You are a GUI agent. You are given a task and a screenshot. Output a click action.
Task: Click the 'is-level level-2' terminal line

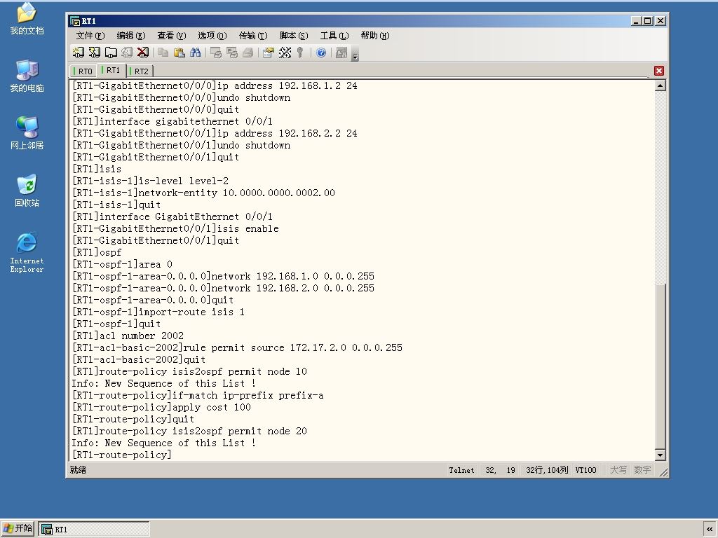[150, 181]
